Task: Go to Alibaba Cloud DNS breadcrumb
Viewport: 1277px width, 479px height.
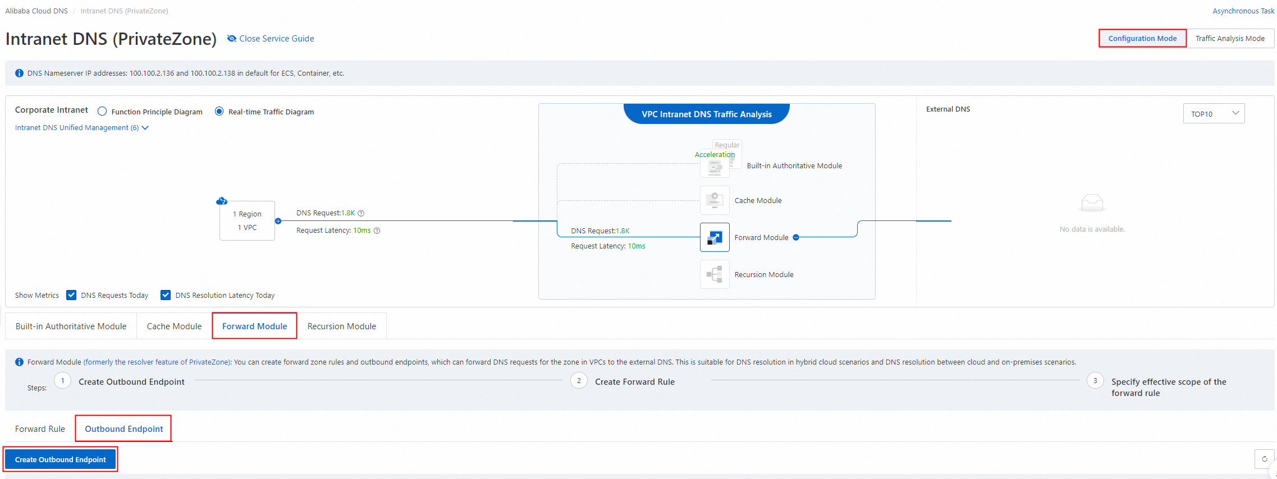Action: point(36,11)
